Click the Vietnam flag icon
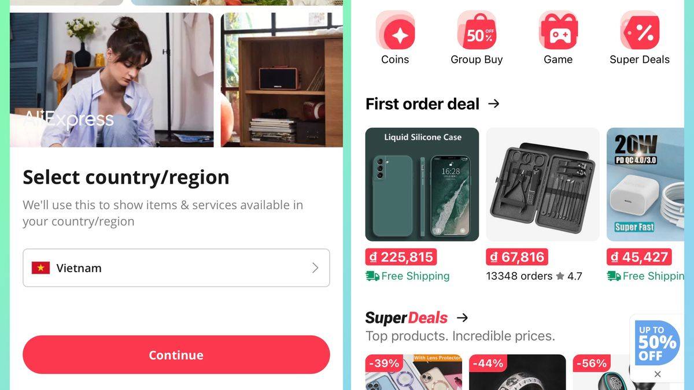 (x=40, y=268)
